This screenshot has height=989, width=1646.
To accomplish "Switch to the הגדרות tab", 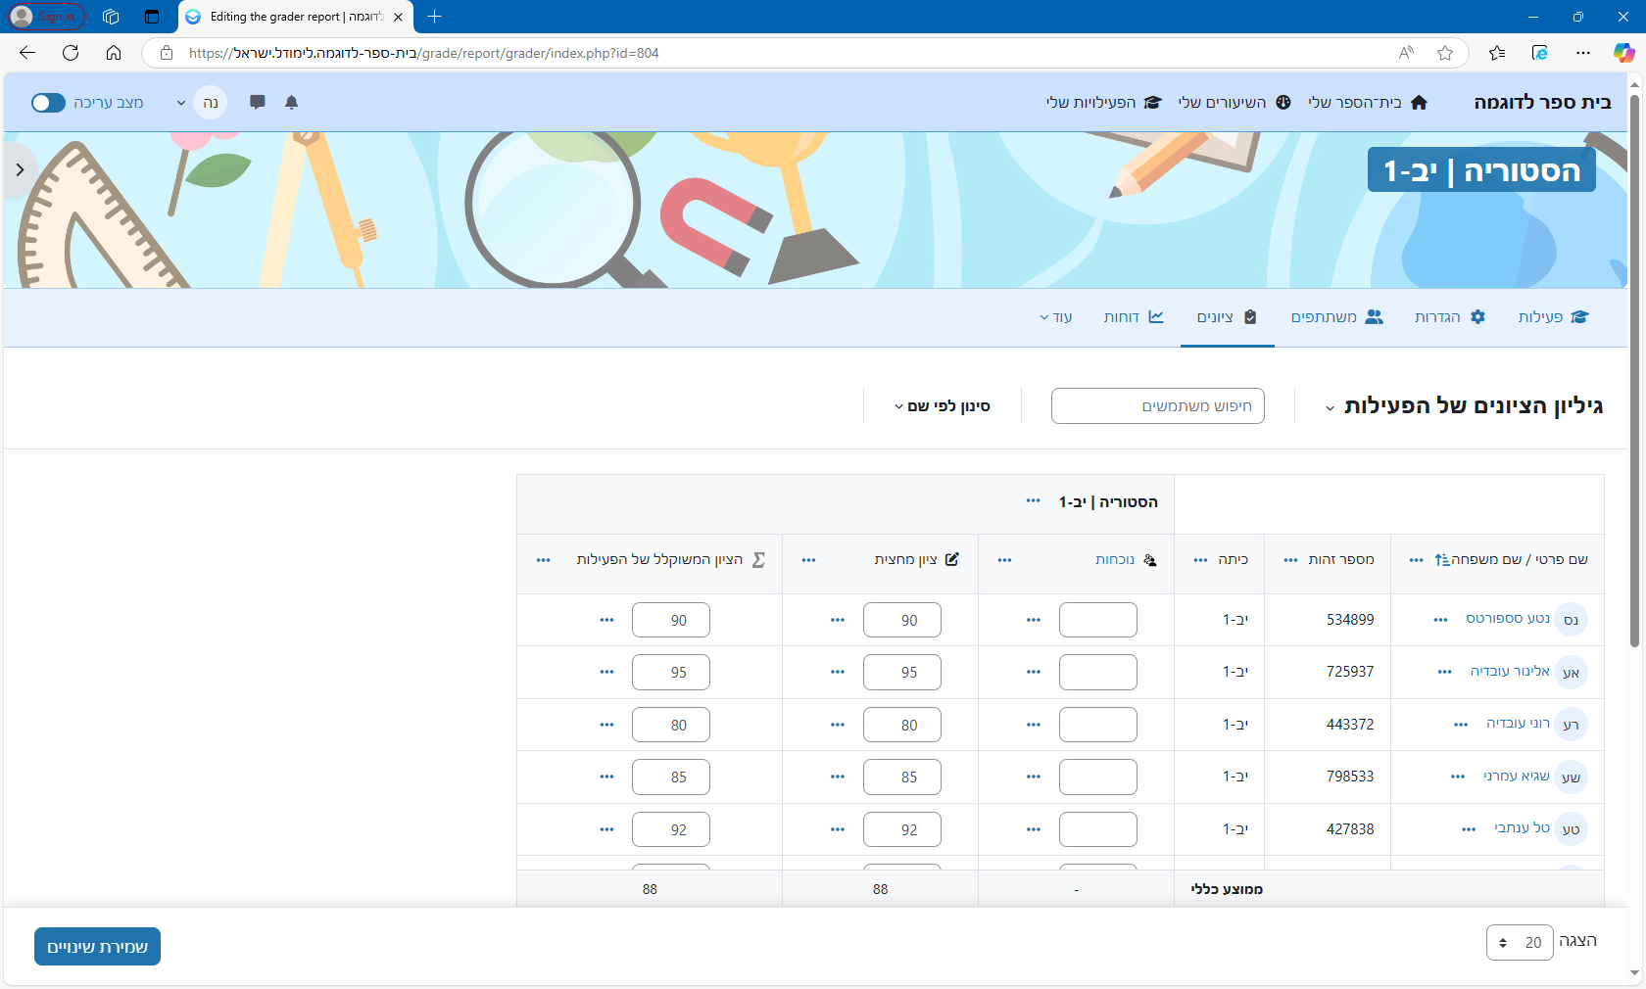I will pyautogui.click(x=1450, y=317).
